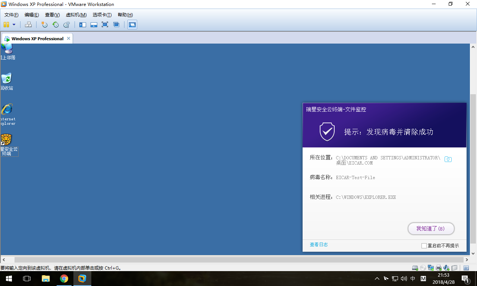
Task: Select the Internet Explorer desktop icon
Action: pyautogui.click(x=7, y=114)
